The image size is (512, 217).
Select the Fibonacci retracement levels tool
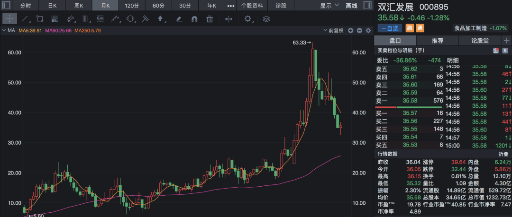(100, 19)
